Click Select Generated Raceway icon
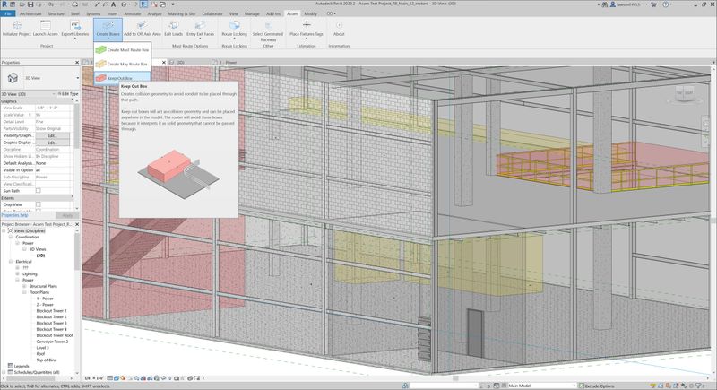The image size is (717, 390). pyautogui.click(x=269, y=26)
